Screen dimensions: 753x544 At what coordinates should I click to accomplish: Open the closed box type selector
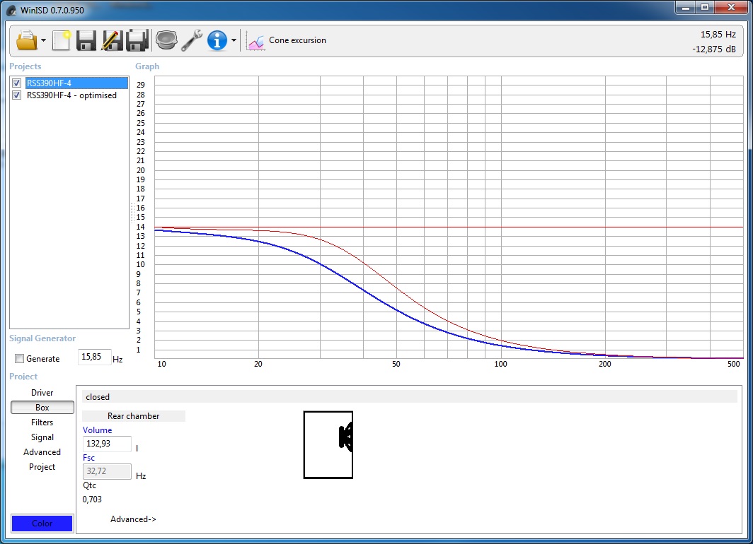click(x=409, y=397)
